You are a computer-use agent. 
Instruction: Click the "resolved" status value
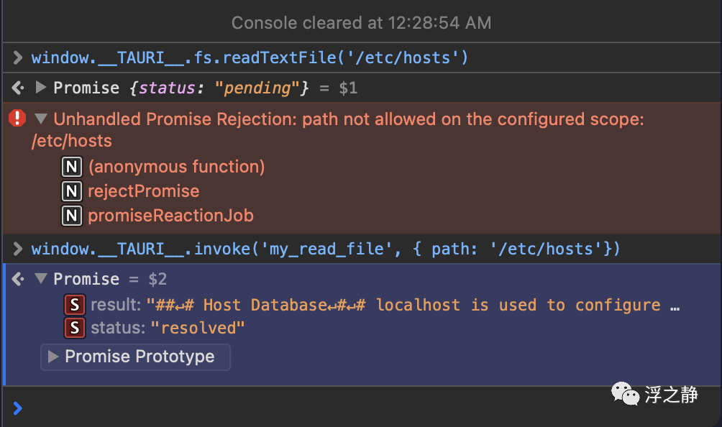point(198,329)
